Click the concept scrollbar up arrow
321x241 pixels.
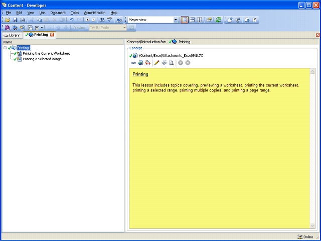coord(312,71)
